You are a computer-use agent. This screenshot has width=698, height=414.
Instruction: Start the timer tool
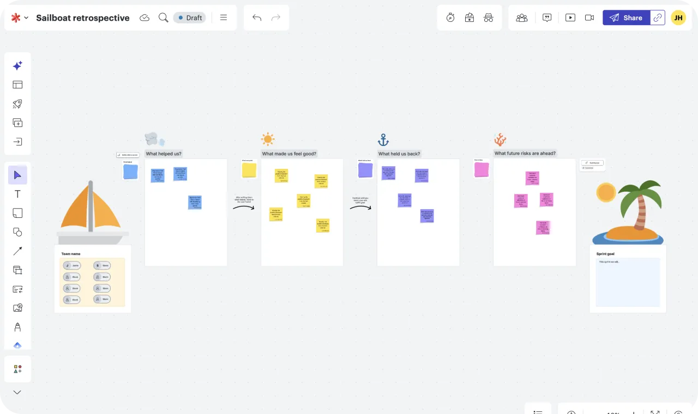point(450,17)
